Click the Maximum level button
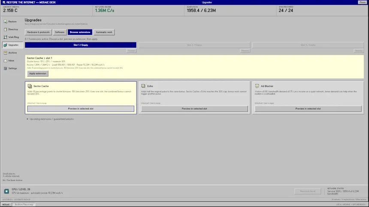Screen dimensions: 369x207 point(308,191)
